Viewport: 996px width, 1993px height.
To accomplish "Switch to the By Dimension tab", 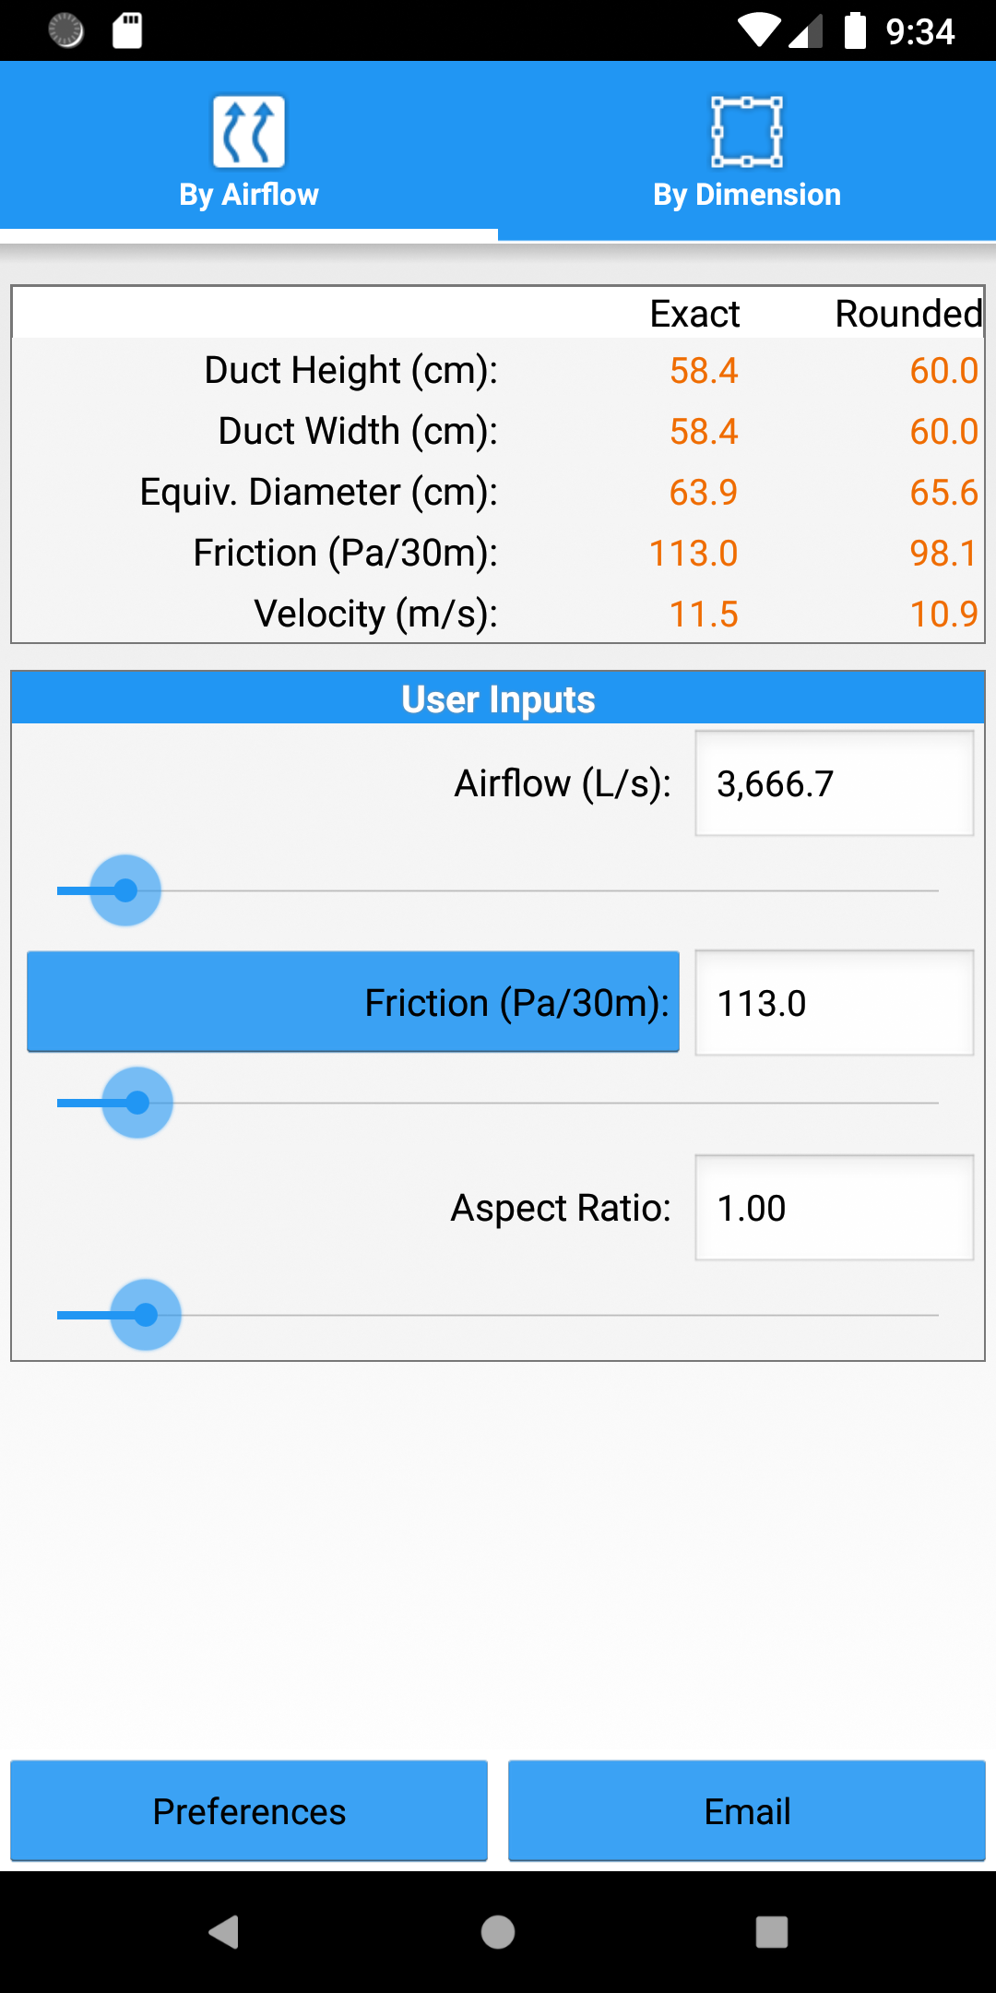I will click(747, 152).
